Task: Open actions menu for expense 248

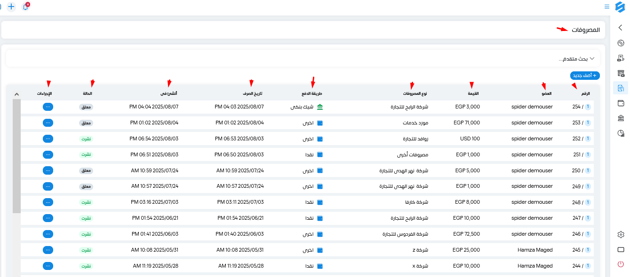Action: (48, 202)
